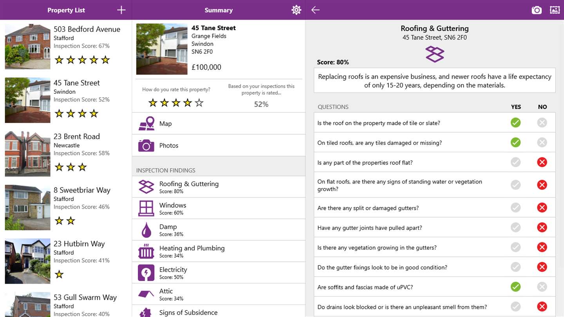This screenshot has height=317, width=564.
Task: Answer No for soffits and fascias uPVC
Action: 542,287
